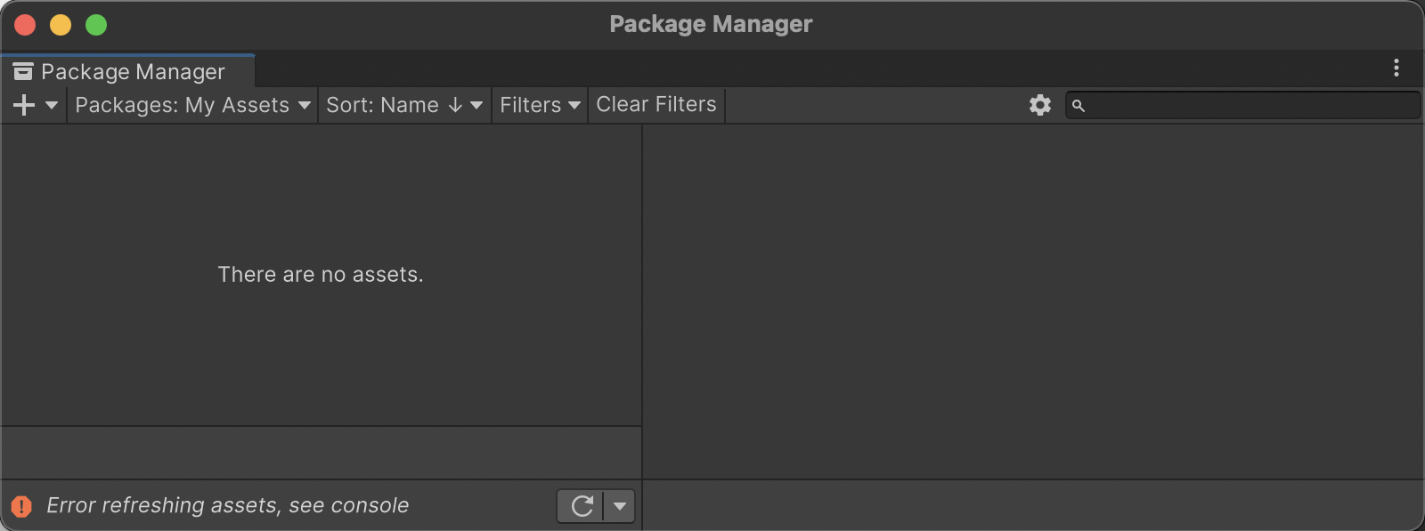The image size is (1425, 531).
Task: Open the three-dot window options menu
Action: pyautogui.click(x=1396, y=68)
